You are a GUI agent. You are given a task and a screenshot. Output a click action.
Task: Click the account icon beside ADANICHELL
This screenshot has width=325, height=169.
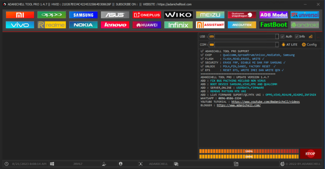point(141,164)
